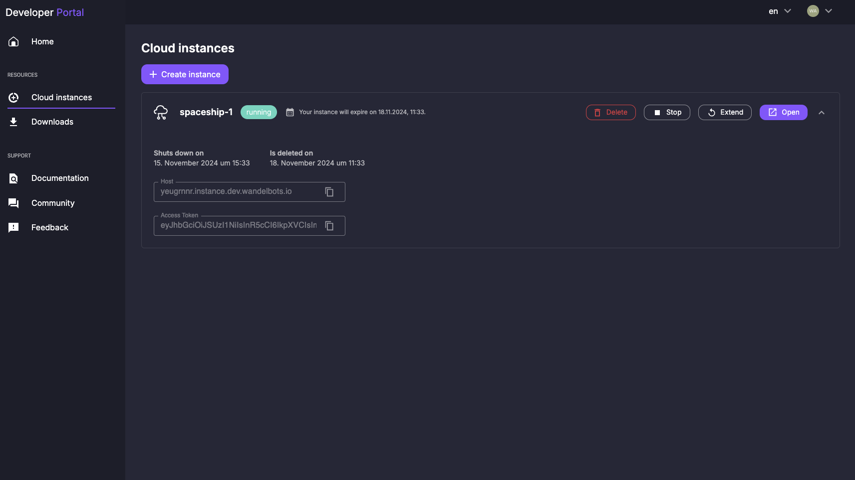This screenshot has width=855, height=480.
Task: Click the Cloud instances sidebar icon
Action: point(13,97)
